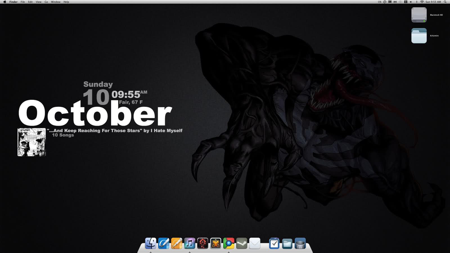The height and width of the screenshot is (253, 450).
Task: Click the C6 menu bar status item
Action: click(x=380, y=2)
